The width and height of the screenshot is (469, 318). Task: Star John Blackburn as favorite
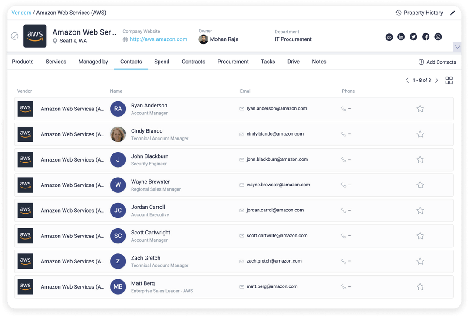coord(420,159)
